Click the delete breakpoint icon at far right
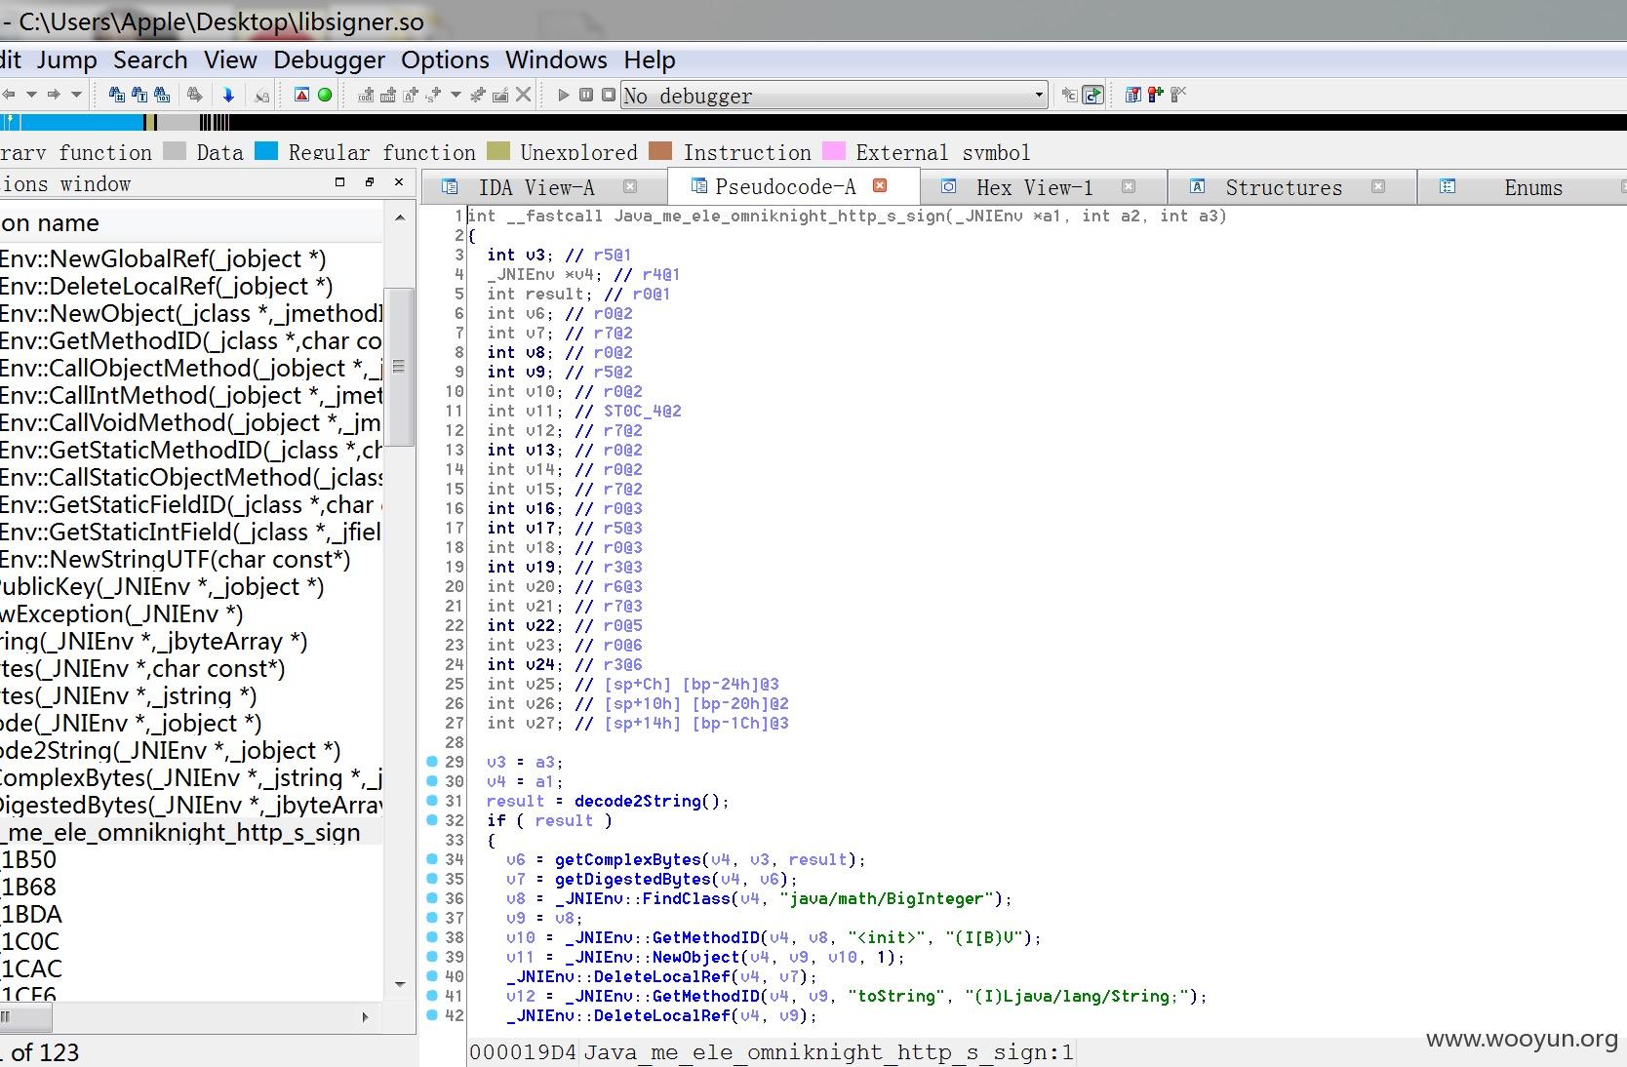 point(1178,95)
